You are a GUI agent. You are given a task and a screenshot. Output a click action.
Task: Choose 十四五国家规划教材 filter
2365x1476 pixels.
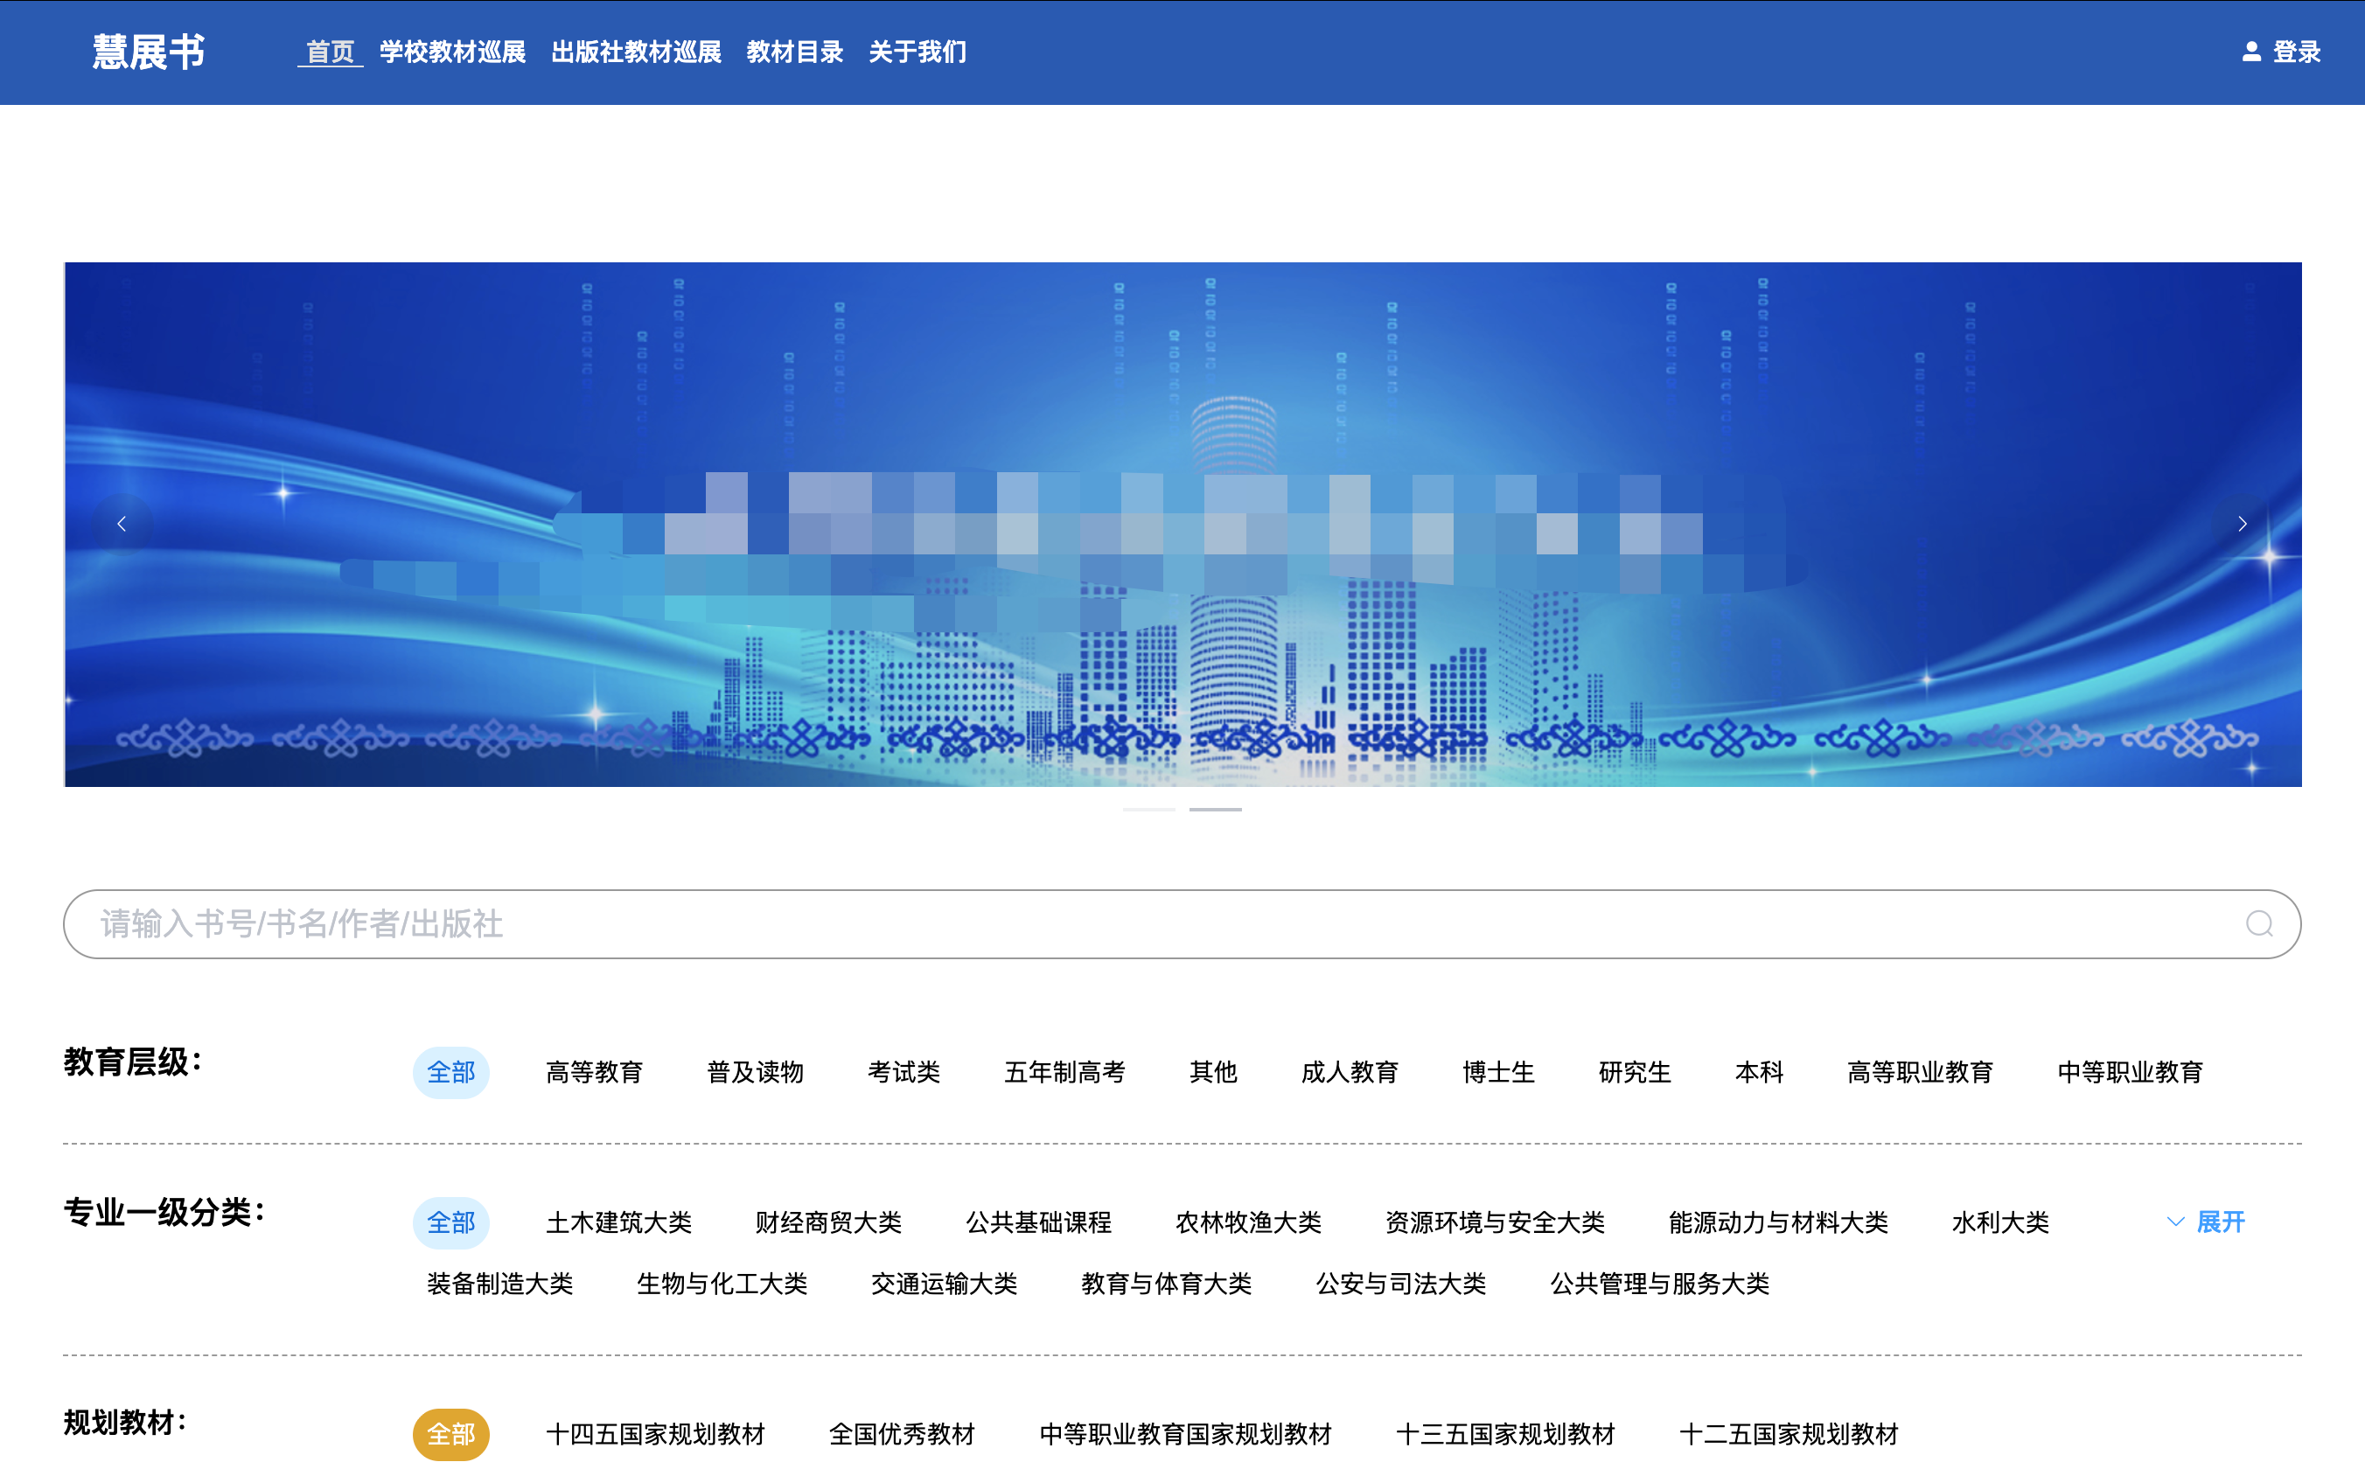[655, 1434]
